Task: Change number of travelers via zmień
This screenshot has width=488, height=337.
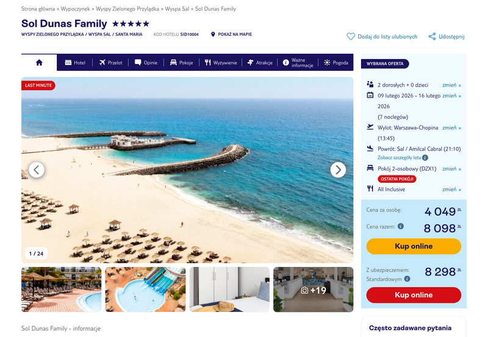Action: point(451,85)
